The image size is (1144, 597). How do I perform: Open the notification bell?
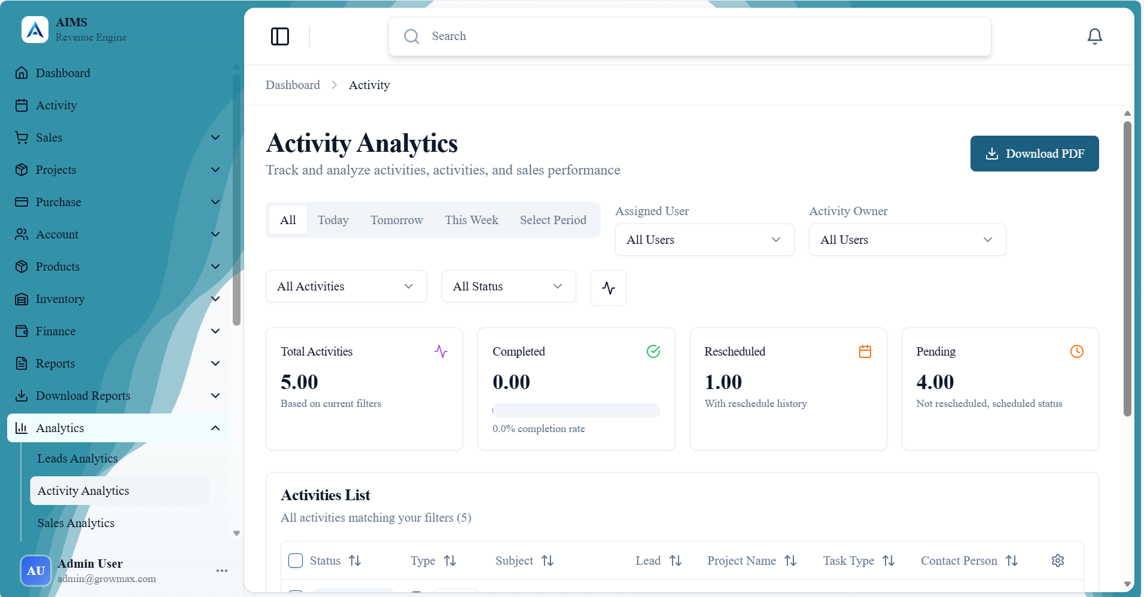coord(1095,36)
